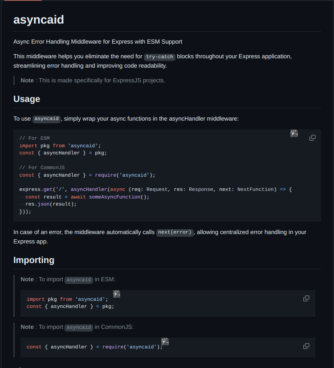This screenshot has height=368, width=334.
Task: Click 'asyncaid' inline code in the 'To use' sentence
Action: pos(46,119)
